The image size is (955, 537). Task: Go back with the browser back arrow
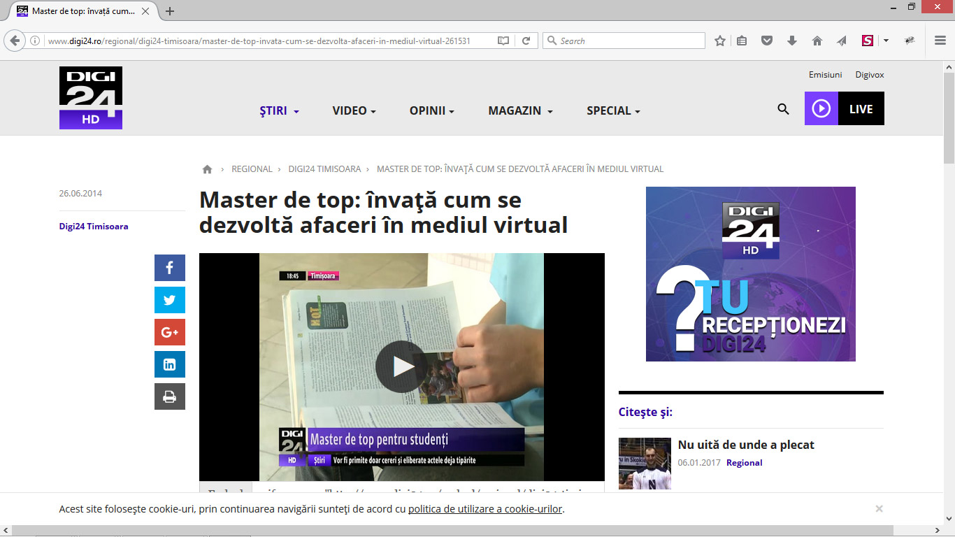15,41
